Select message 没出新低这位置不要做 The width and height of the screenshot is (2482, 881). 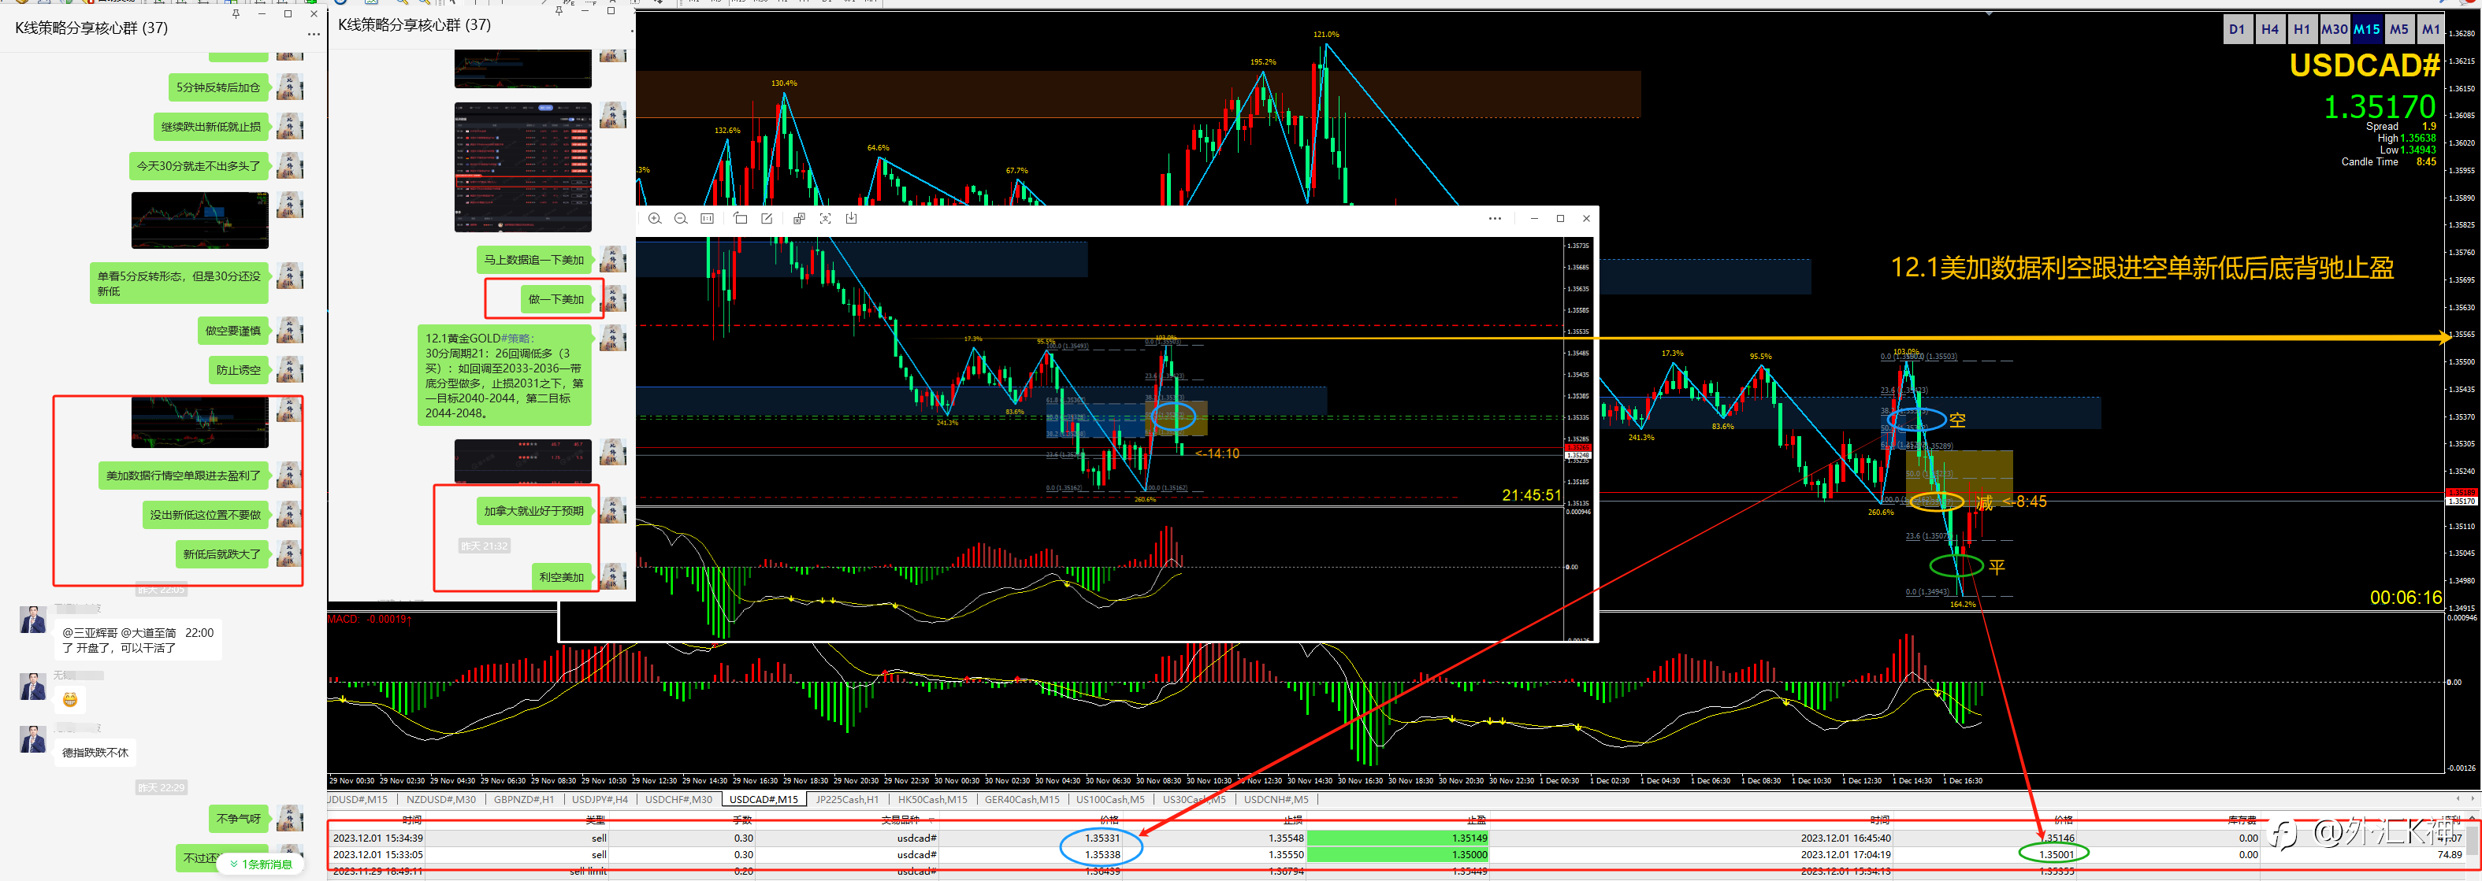point(205,515)
